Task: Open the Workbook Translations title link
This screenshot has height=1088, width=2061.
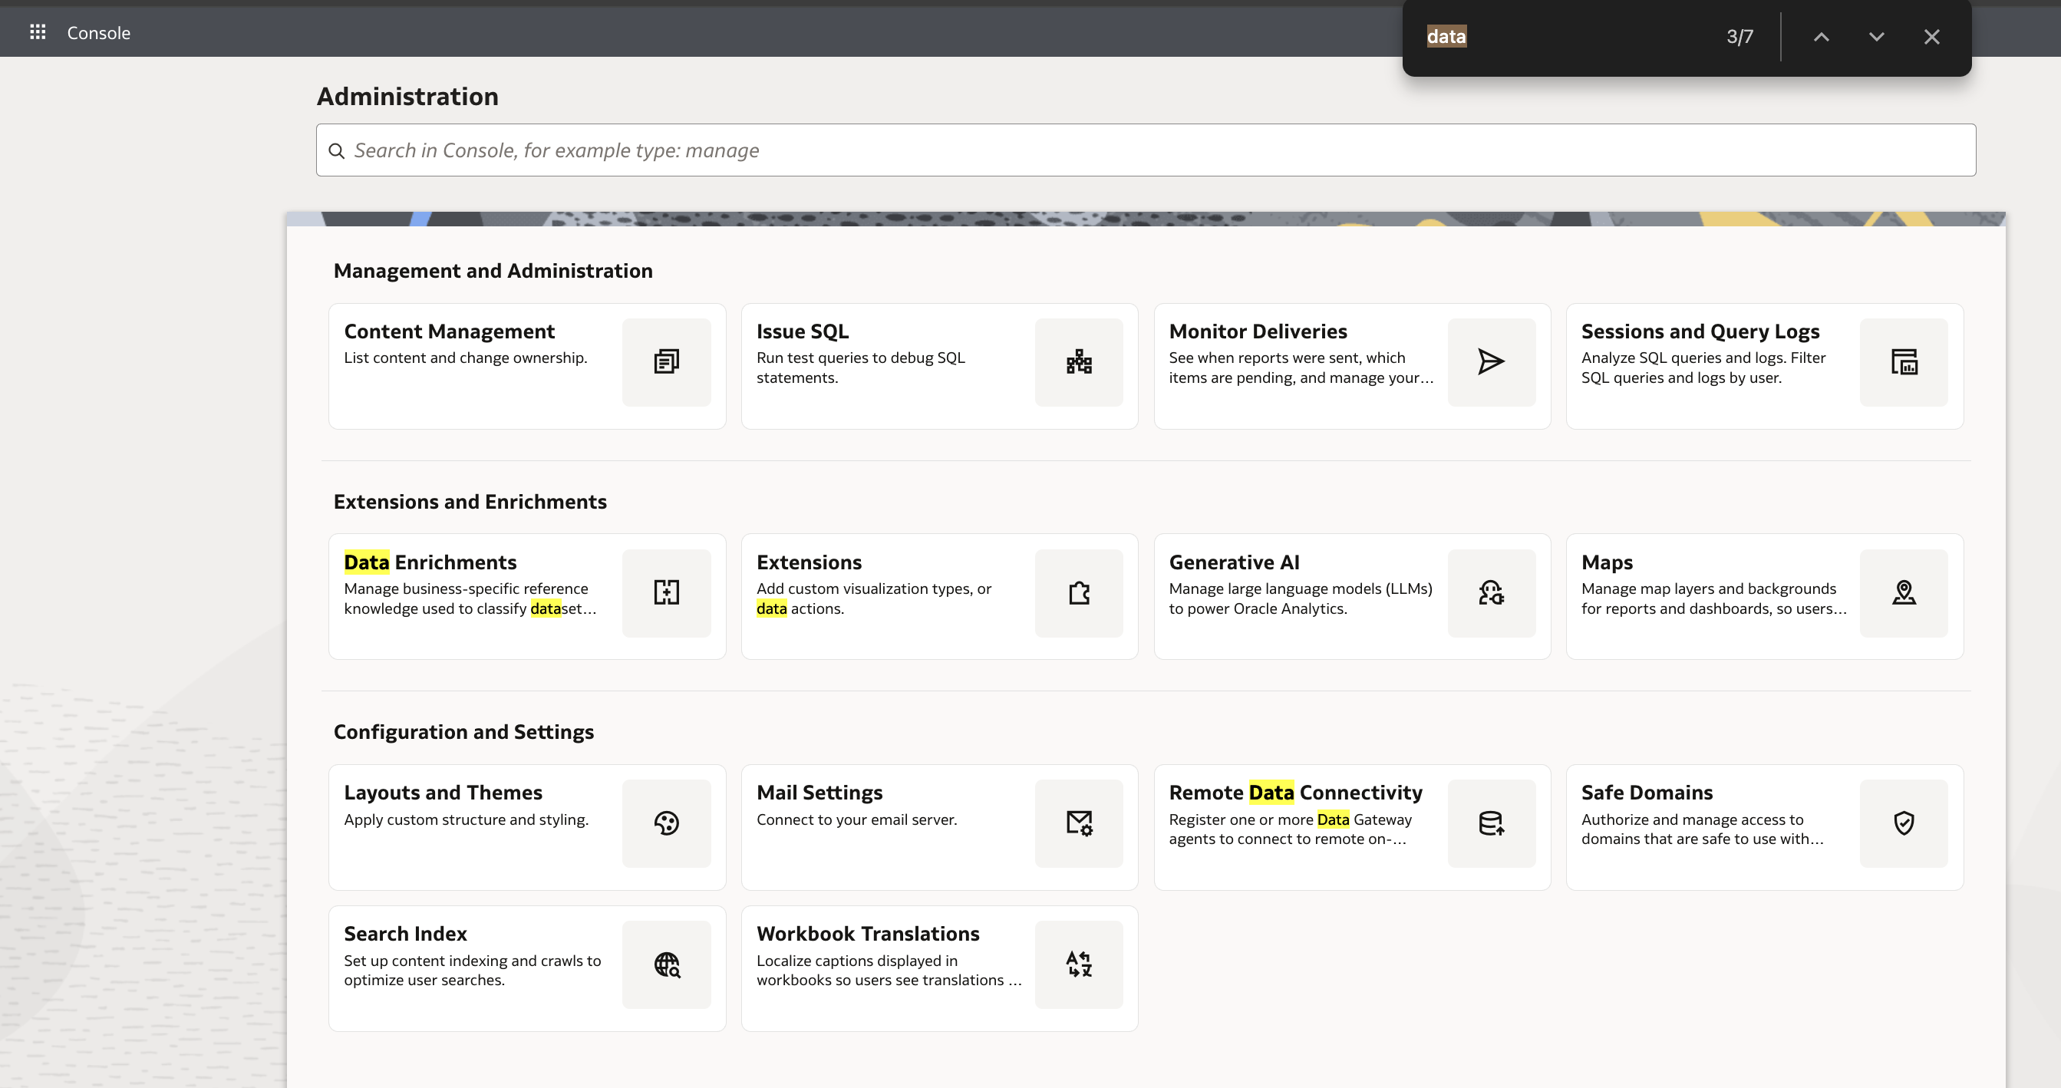Action: coord(867,934)
